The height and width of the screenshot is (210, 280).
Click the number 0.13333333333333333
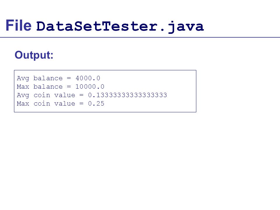click(127, 95)
